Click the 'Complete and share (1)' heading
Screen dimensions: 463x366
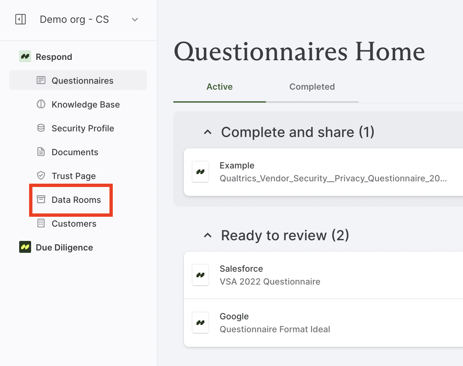tap(298, 132)
